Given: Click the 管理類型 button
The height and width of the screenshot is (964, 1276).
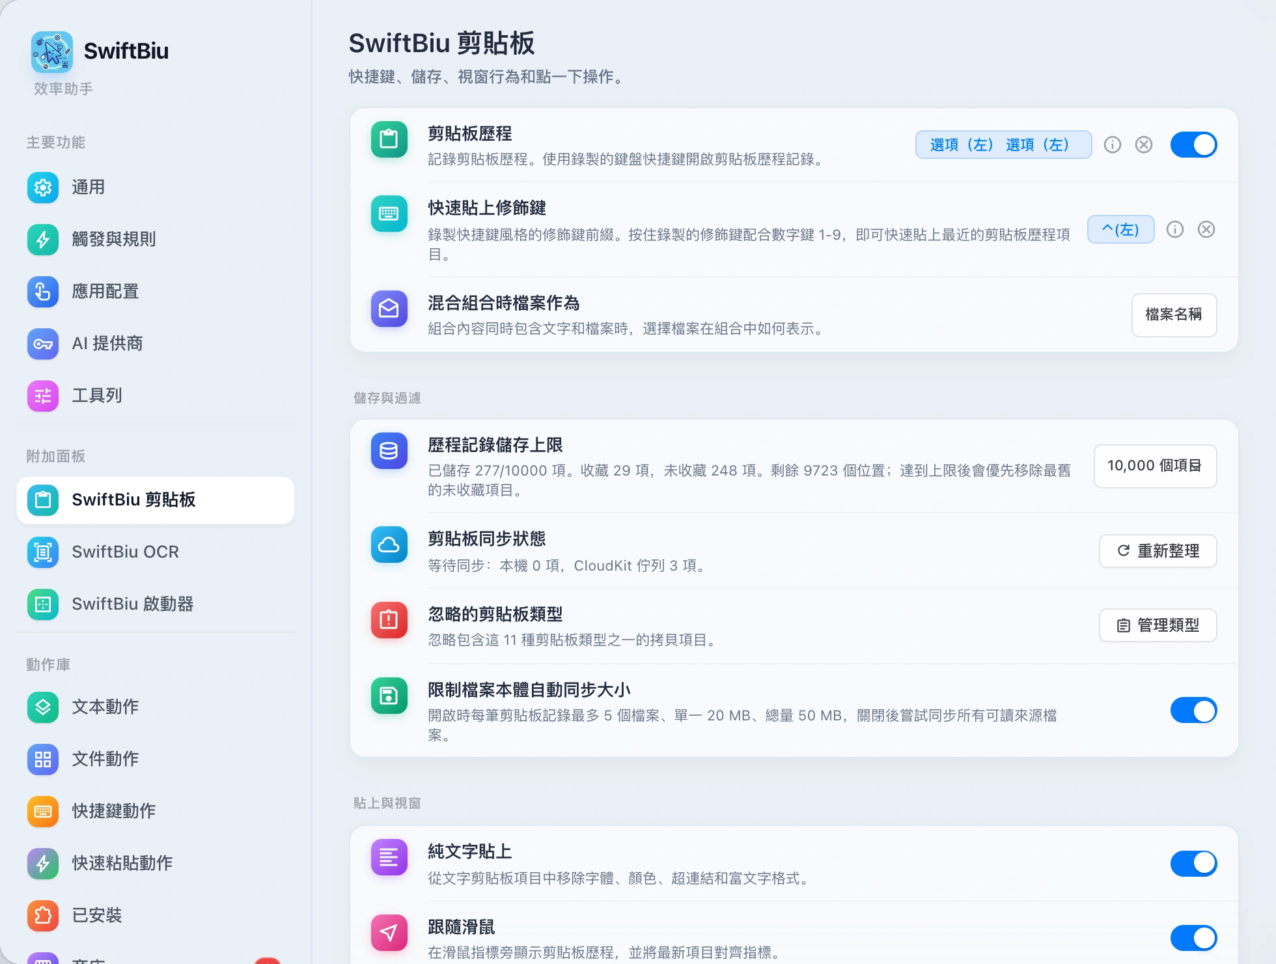Looking at the screenshot, I should (1158, 625).
